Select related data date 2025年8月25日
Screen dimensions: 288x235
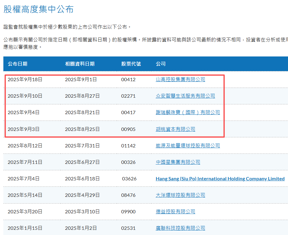pyautogui.click(x=82, y=129)
